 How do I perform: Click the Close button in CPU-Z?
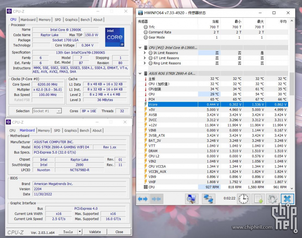coord(119,232)
